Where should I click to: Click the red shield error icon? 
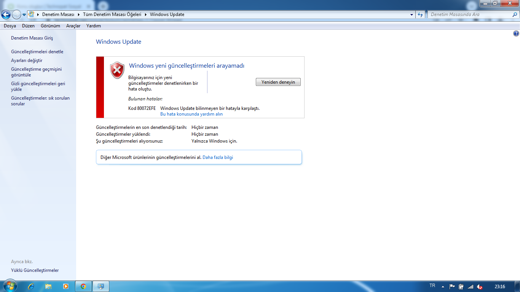tap(117, 70)
